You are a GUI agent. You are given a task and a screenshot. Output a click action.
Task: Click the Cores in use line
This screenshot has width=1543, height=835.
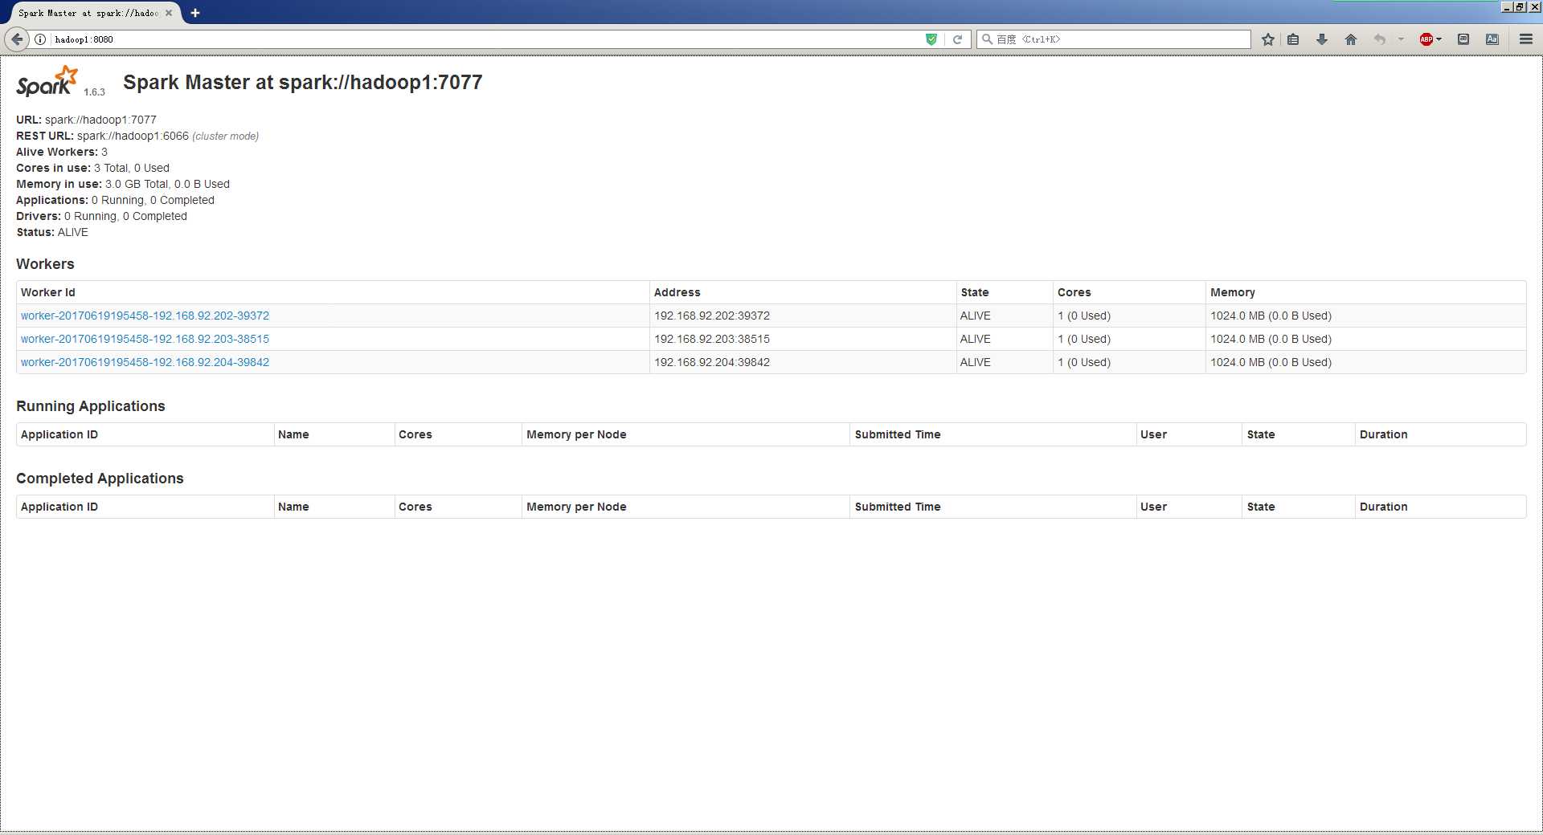click(92, 168)
